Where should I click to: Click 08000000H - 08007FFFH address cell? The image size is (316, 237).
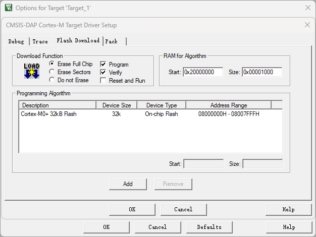click(x=229, y=114)
